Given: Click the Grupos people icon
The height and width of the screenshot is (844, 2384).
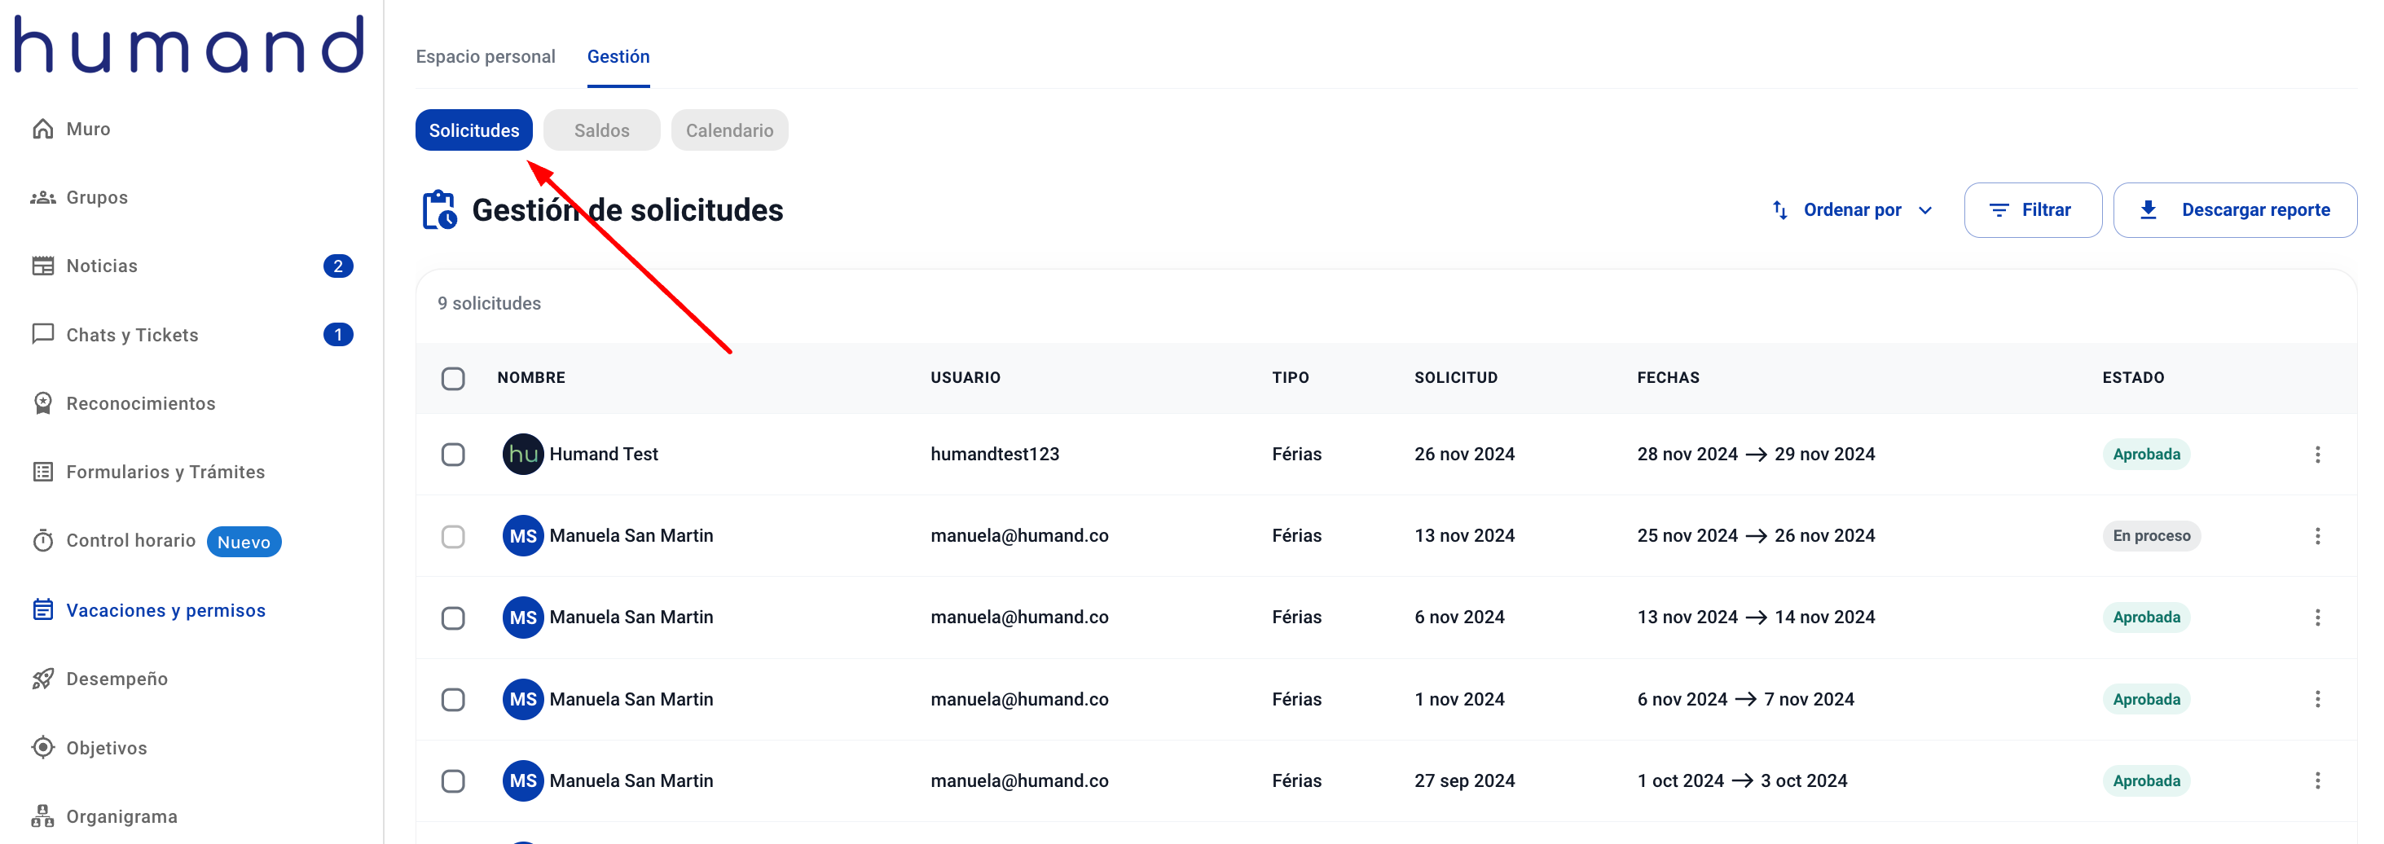Looking at the screenshot, I should pyautogui.click(x=42, y=197).
